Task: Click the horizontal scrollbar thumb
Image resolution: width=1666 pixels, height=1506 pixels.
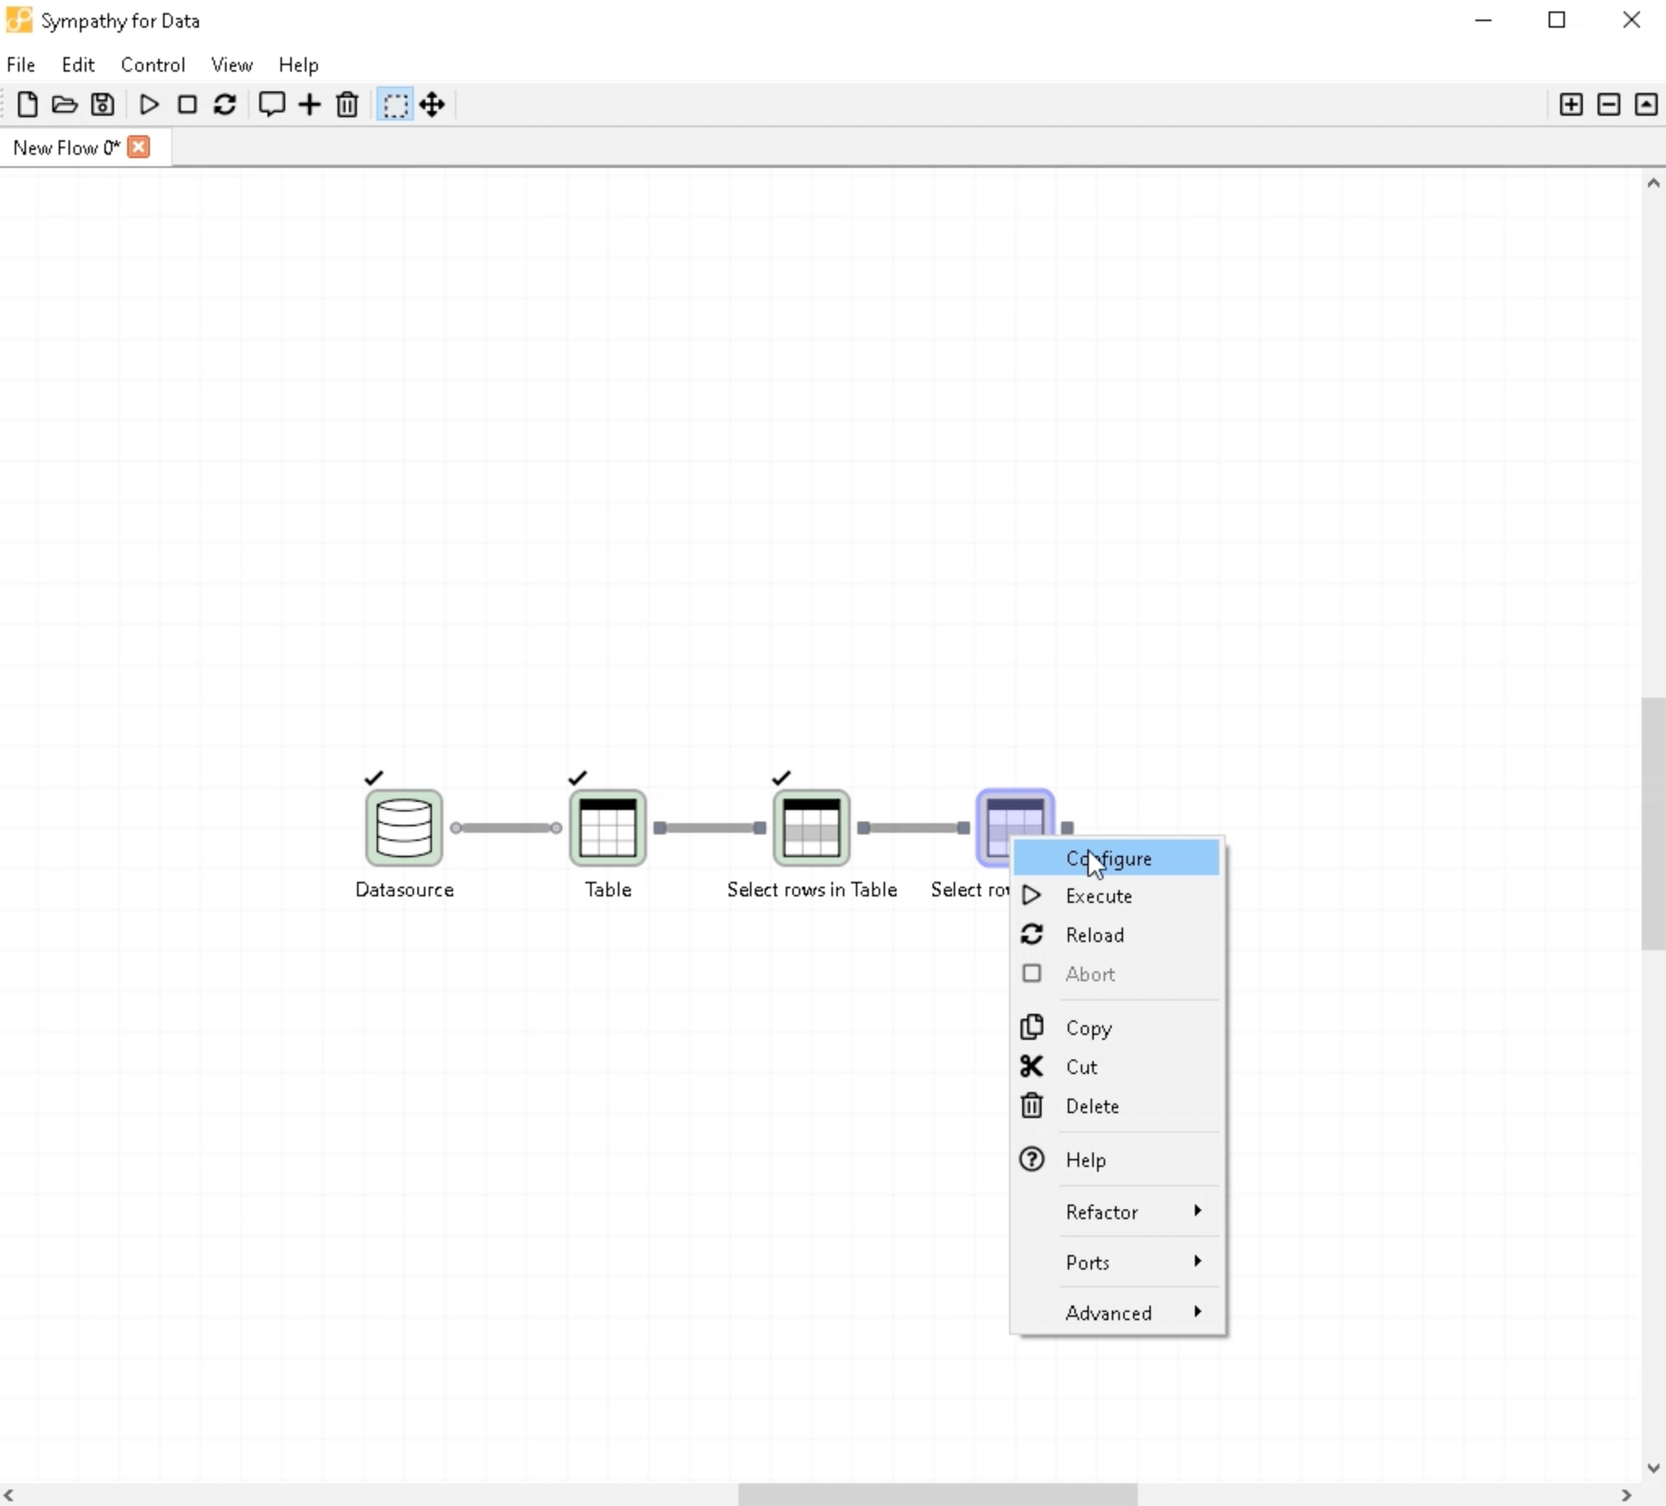Action: [937, 1494]
